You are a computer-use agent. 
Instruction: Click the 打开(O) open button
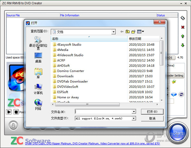pyautogui.click(x=152, y=112)
